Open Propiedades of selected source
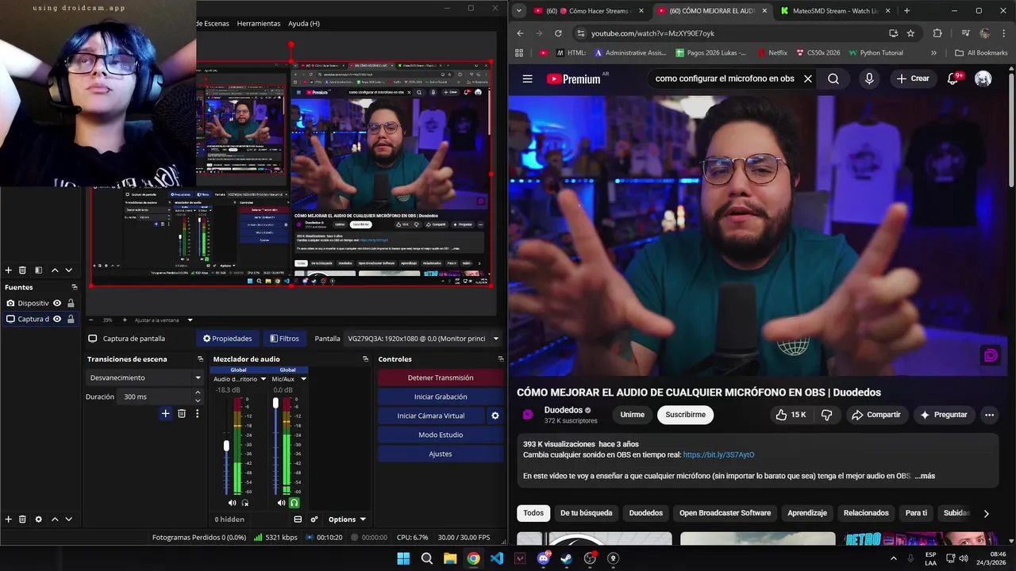1016x571 pixels. point(228,339)
